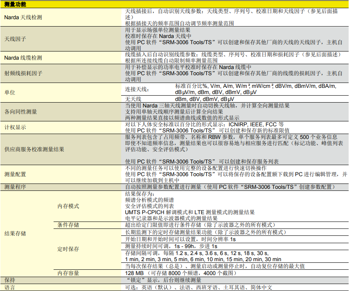Select the 单位 row label
The image size is (349, 291).
pos(9,92)
